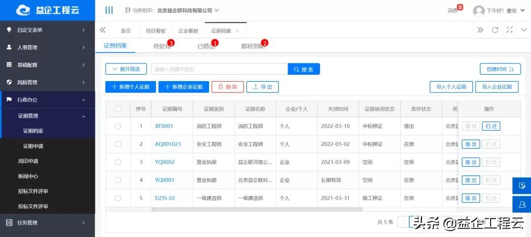531x237 pixels.
Task: Switch to the 企业看板 page tab
Action: [x=188, y=31]
